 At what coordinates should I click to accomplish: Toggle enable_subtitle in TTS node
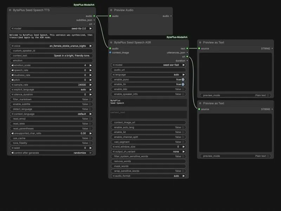[x=90, y=104]
